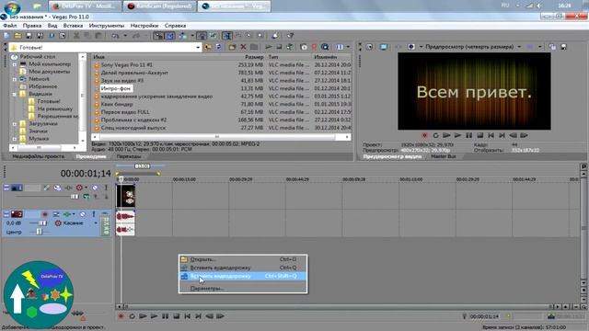The height and width of the screenshot is (331, 589).
Task: Expand the Network tree node
Action: pyautogui.click(x=15, y=79)
